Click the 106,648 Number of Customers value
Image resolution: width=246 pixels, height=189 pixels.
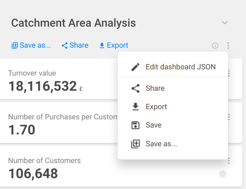33,174
